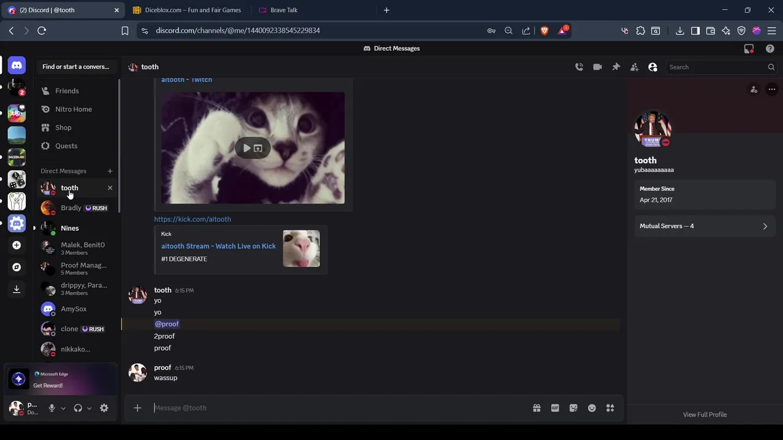The height and width of the screenshot is (440, 783).
Task: Start a video call with tooth
Action: (597, 67)
